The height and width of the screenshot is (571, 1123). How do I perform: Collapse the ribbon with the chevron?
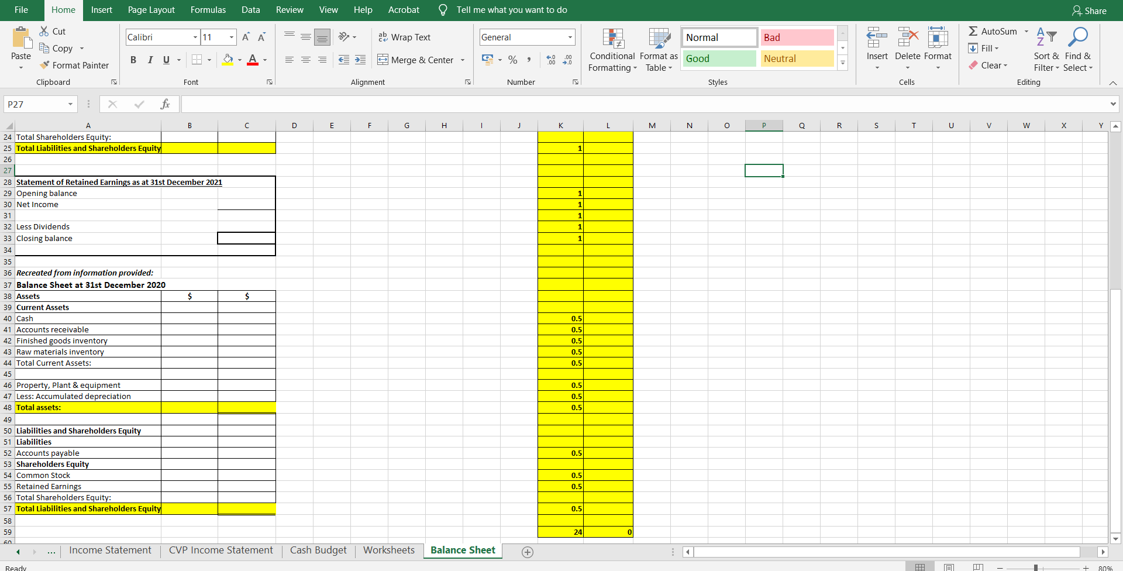tap(1113, 83)
